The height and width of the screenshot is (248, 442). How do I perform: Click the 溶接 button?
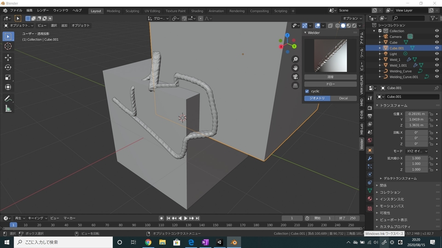330,77
